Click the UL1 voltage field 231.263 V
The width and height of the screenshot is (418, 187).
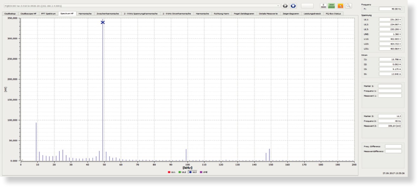[390, 20]
